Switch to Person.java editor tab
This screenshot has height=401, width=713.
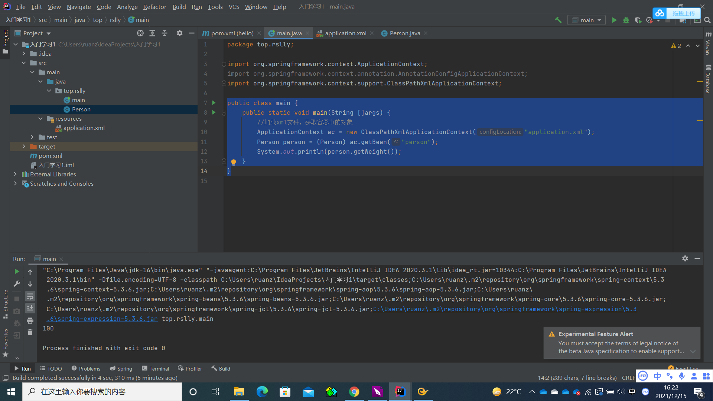coord(405,33)
